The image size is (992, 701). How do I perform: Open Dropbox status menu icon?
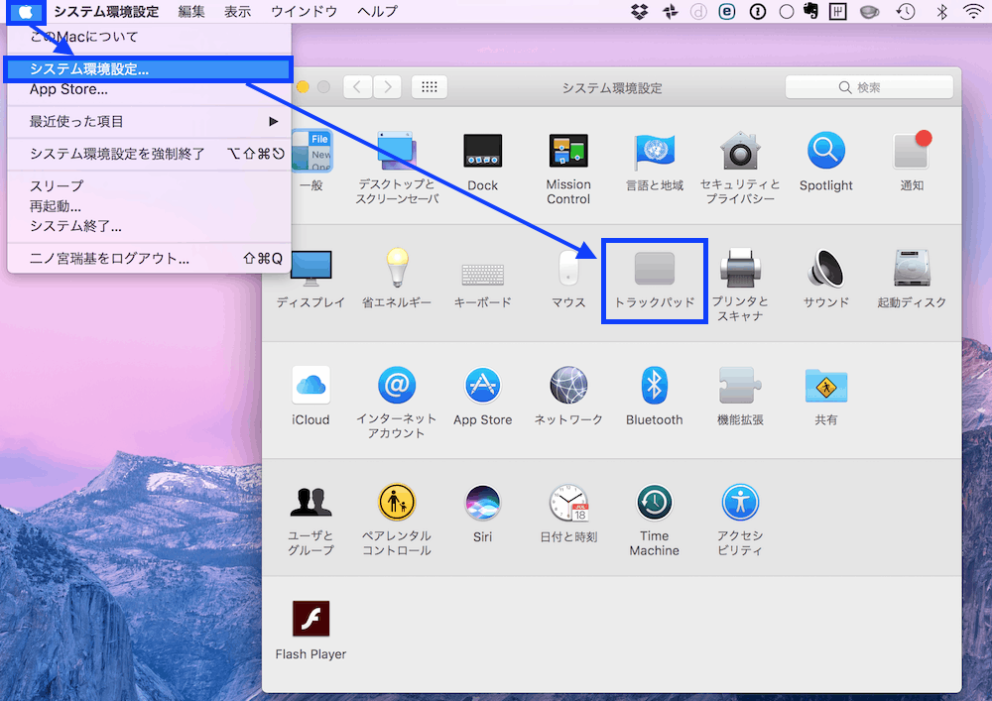tap(640, 11)
